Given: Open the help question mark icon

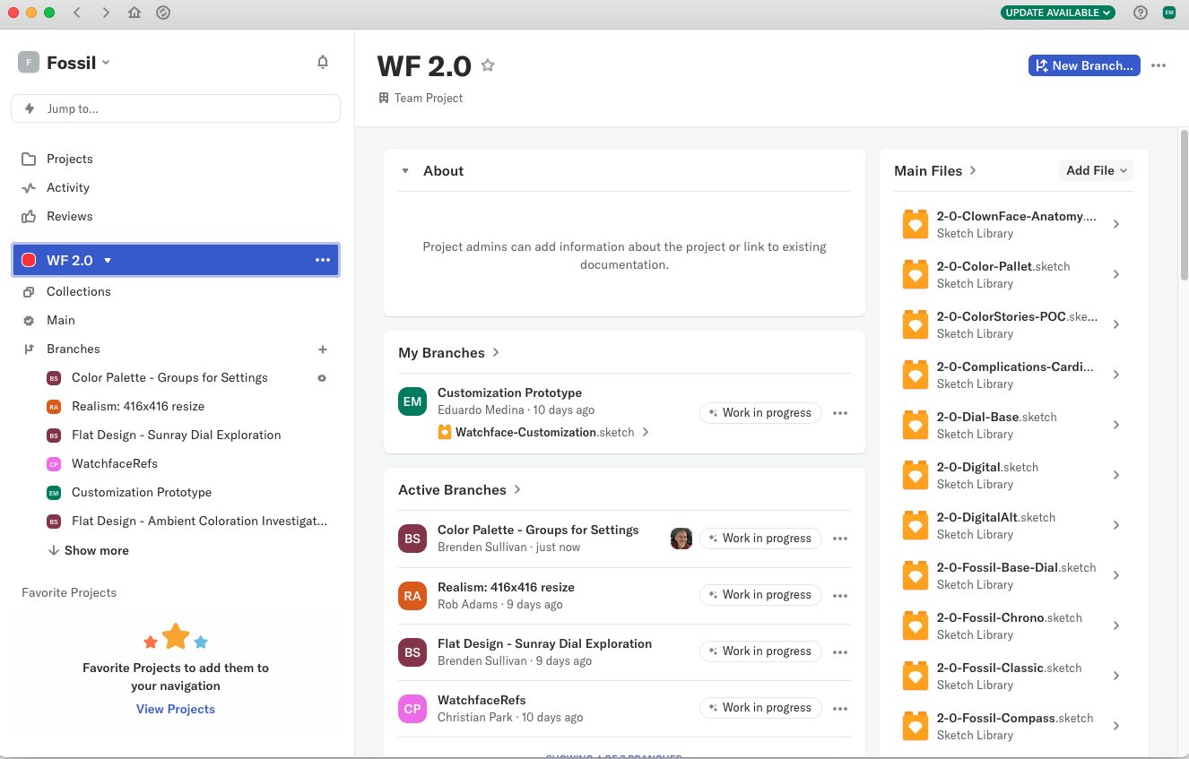Looking at the screenshot, I should tap(1141, 13).
